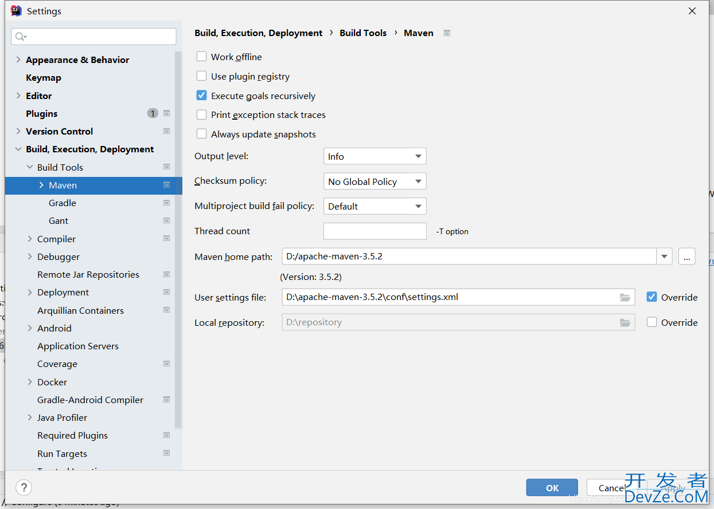Expand the Android node

(30, 328)
